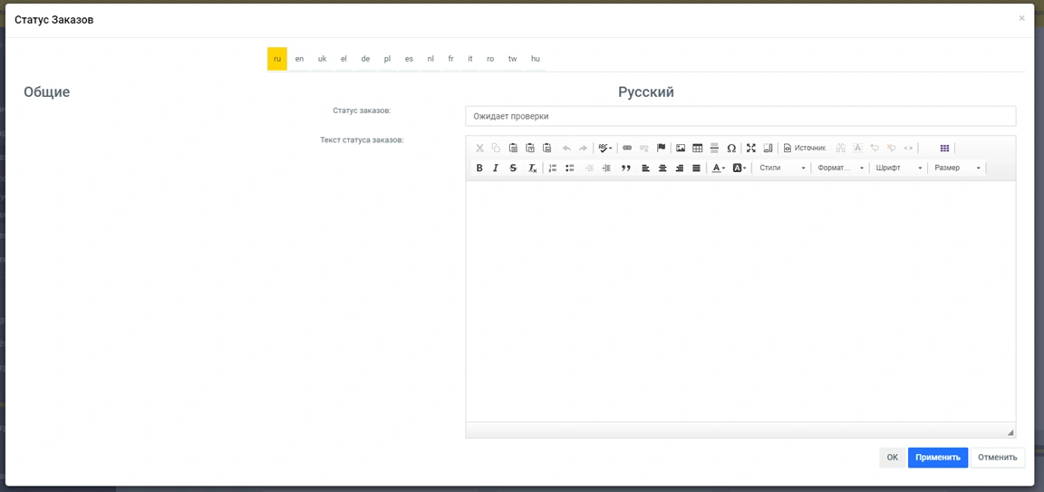
Task: Insert an anchor using the flag icon
Action: (661, 148)
